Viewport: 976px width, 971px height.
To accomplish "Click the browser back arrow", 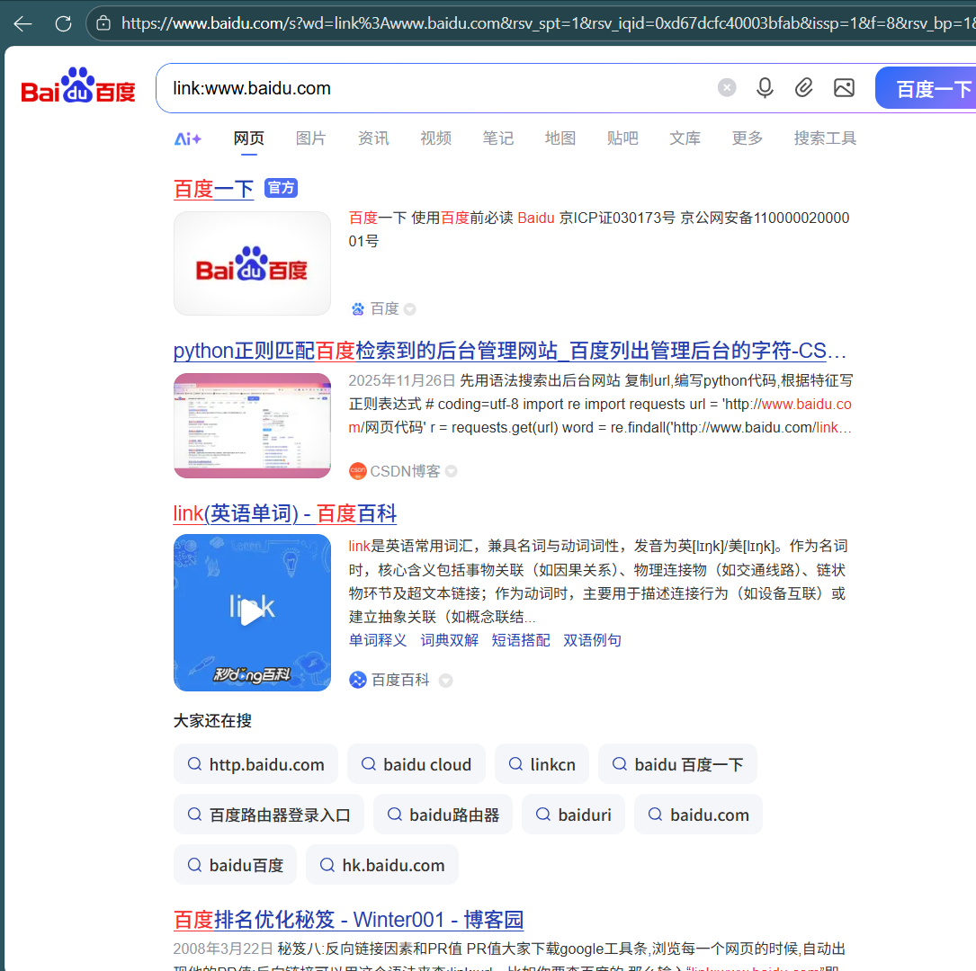I will (x=22, y=23).
